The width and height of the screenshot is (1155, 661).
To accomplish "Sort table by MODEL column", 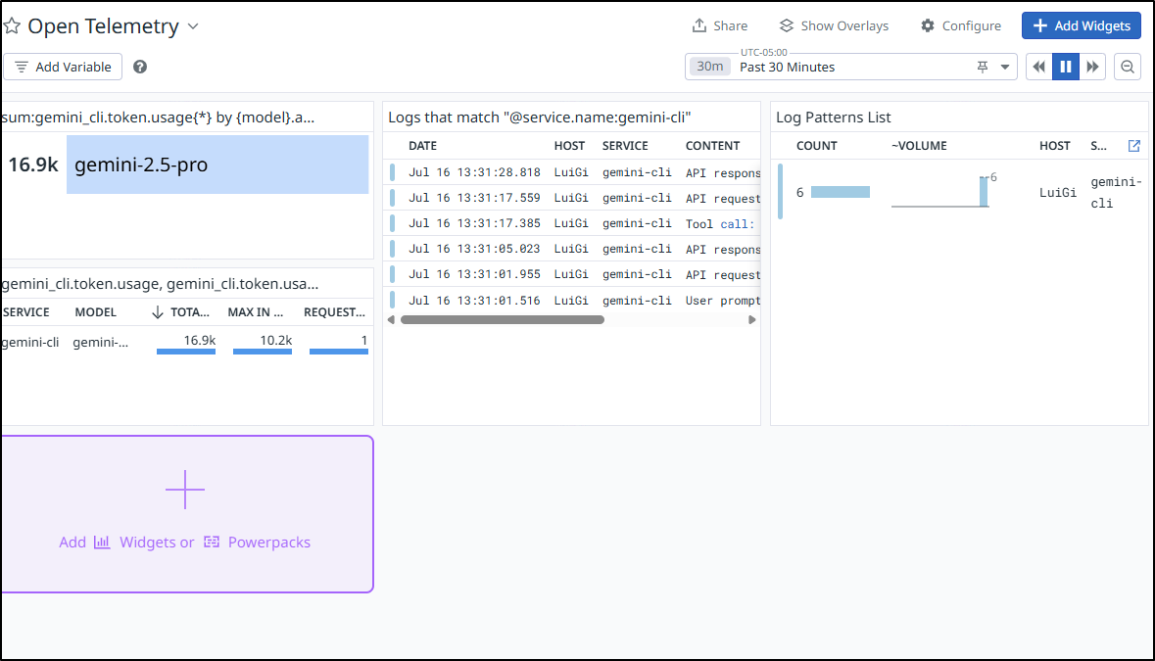I will (x=96, y=312).
